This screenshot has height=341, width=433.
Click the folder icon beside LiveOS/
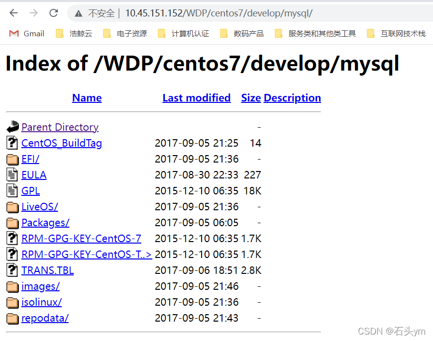13,207
